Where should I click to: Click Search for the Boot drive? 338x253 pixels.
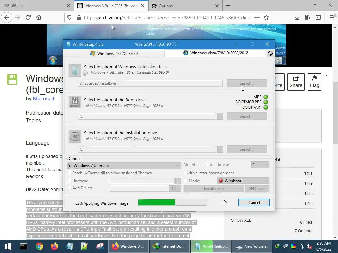point(247,116)
